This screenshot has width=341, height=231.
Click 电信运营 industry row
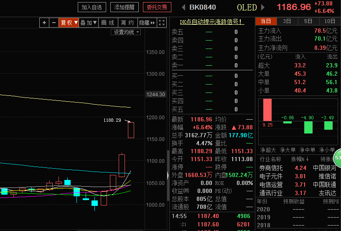[298, 185]
